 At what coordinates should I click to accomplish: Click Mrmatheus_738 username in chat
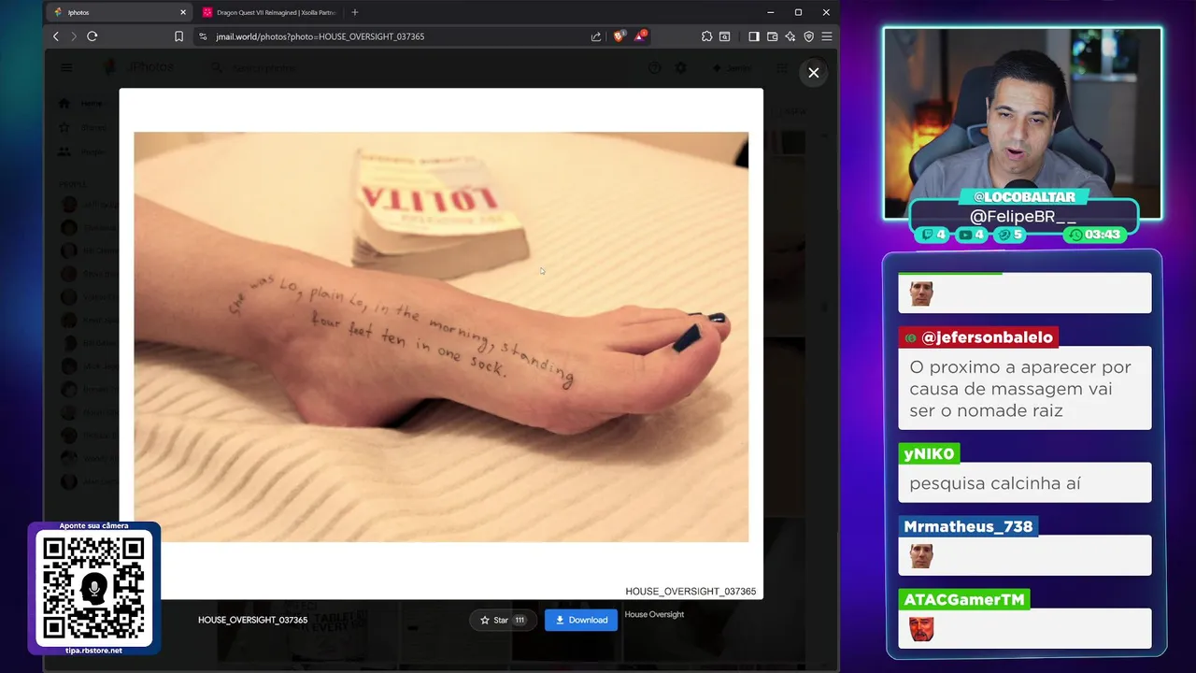(968, 526)
